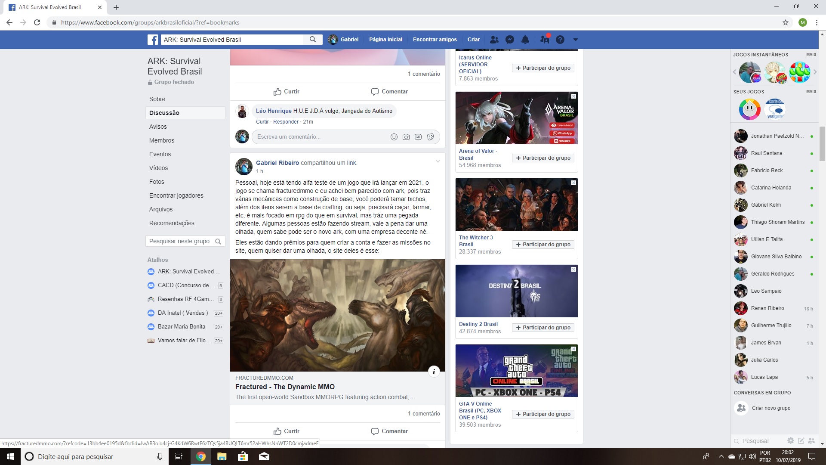Open Página inicial in top bar
826x465 pixels.
pyautogui.click(x=385, y=40)
